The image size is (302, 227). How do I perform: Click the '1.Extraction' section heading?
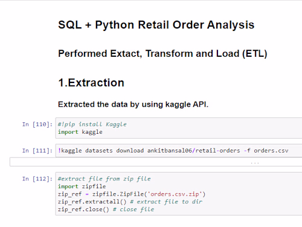click(91, 83)
